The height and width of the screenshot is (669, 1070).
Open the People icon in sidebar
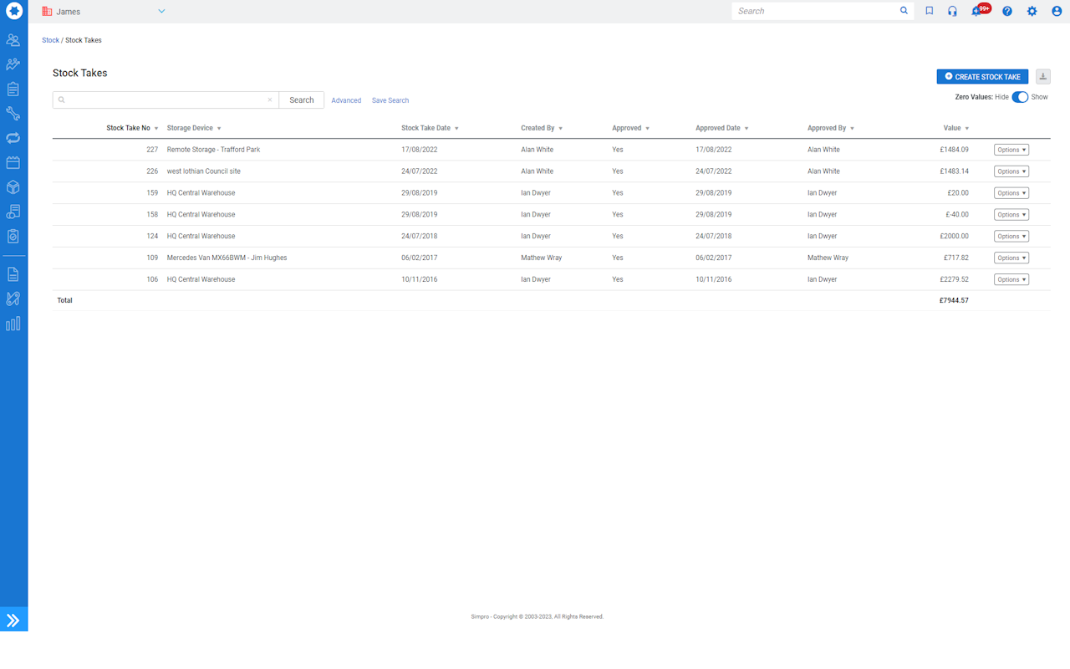(x=13, y=39)
